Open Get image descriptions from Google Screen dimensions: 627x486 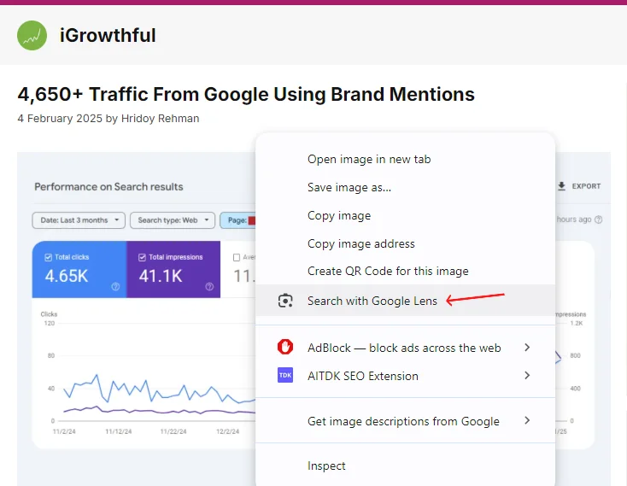point(405,421)
